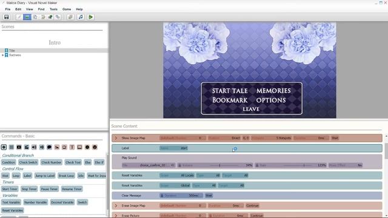This screenshot has height=218, width=388.
Task: Open the Scope All Locals dropdown
Action: 177,176
